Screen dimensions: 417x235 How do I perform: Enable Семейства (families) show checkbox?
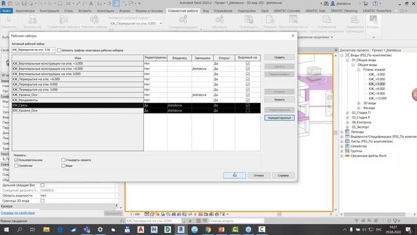[x=16, y=165]
